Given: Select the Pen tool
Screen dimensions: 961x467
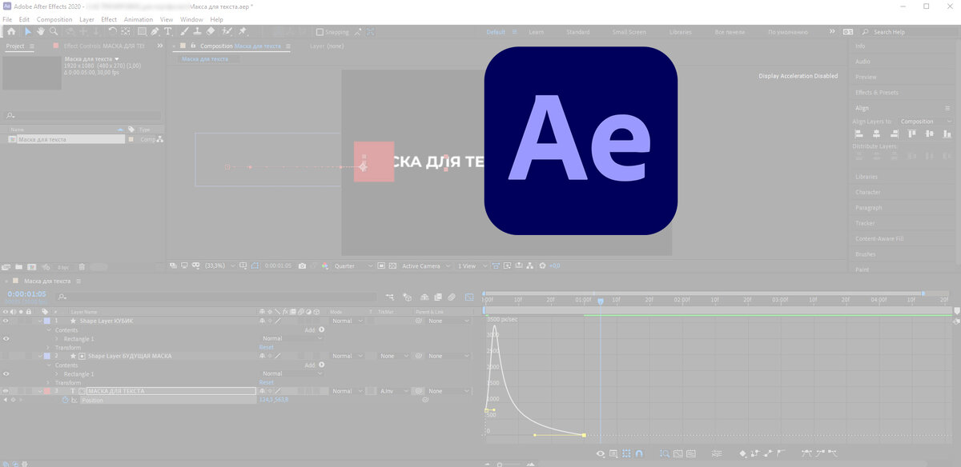Looking at the screenshot, I should tap(155, 32).
